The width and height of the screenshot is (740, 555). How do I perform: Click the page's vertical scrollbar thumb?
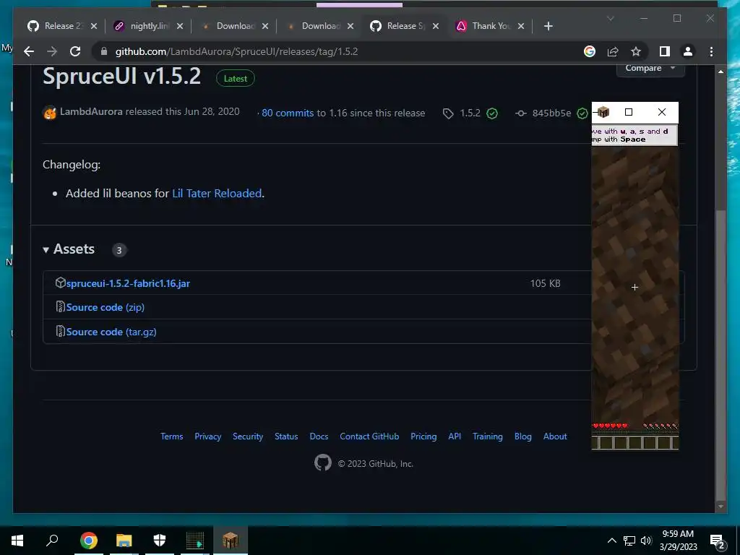[x=720, y=354]
